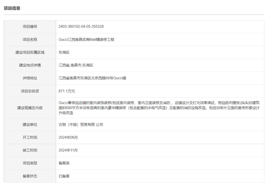273x187 pixels.
Task: Select the 671.1万元 investment value
Action: (x=67, y=91)
